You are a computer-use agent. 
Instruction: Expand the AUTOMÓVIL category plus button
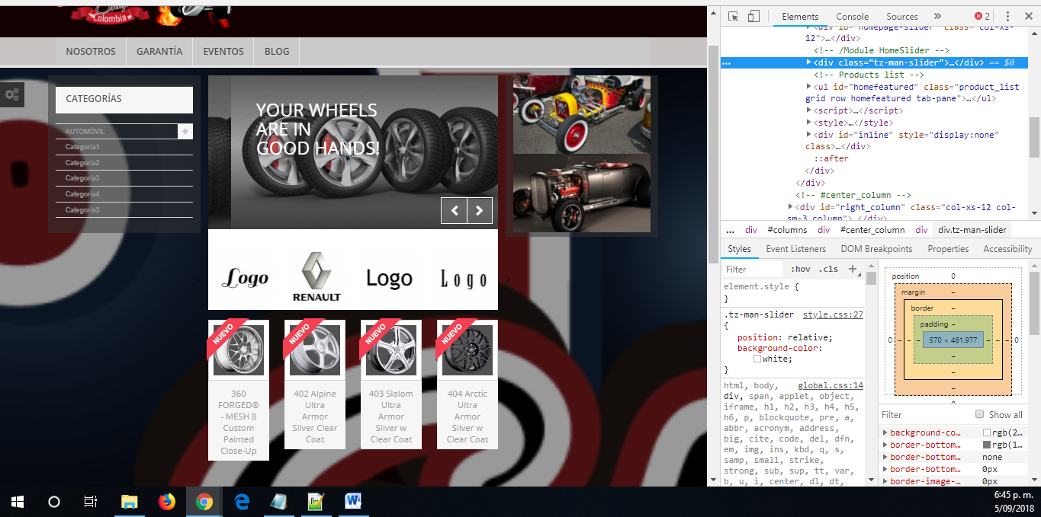click(185, 132)
